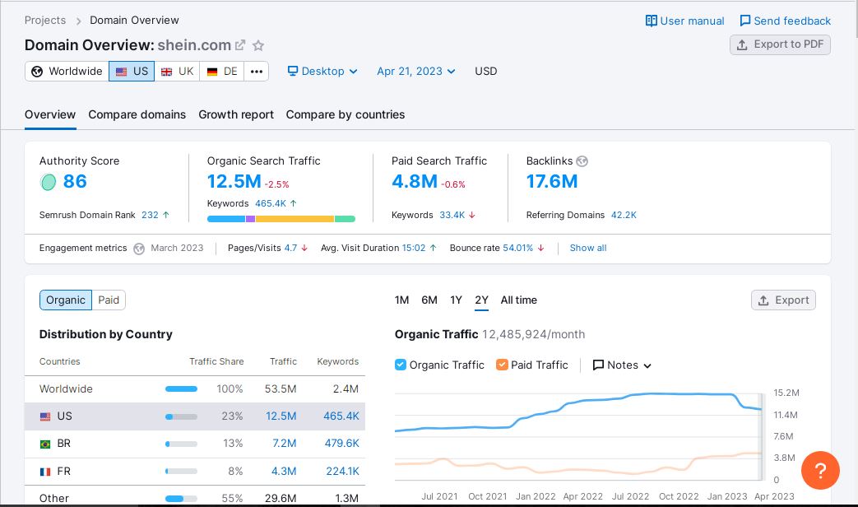Viewport: 858px width, 507px height.
Task: Open shein.com external link icon
Action: (x=240, y=45)
